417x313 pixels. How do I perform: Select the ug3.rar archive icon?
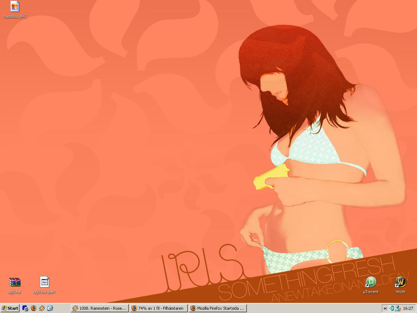tap(14, 285)
